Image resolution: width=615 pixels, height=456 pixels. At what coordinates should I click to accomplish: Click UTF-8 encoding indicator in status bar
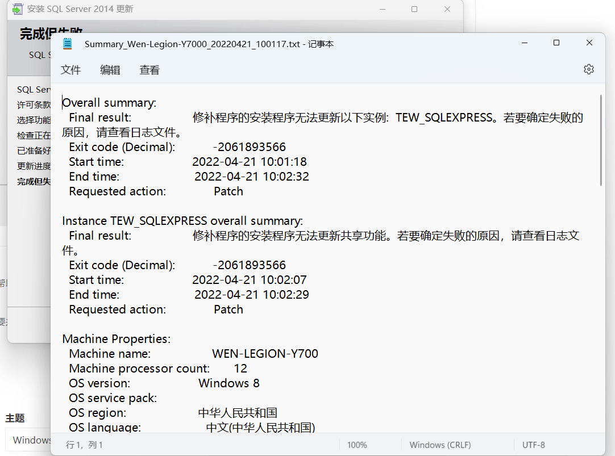(533, 445)
